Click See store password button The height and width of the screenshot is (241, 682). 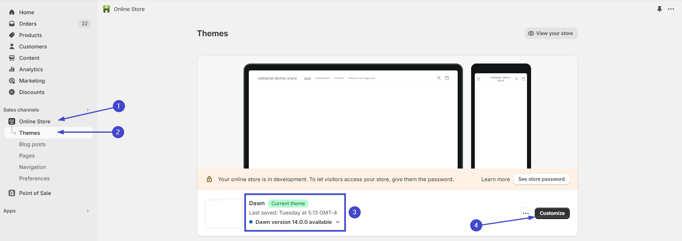(541, 179)
